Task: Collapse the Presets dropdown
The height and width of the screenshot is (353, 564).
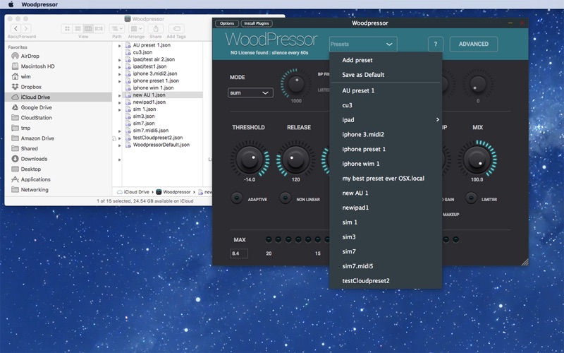Action: [362, 44]
